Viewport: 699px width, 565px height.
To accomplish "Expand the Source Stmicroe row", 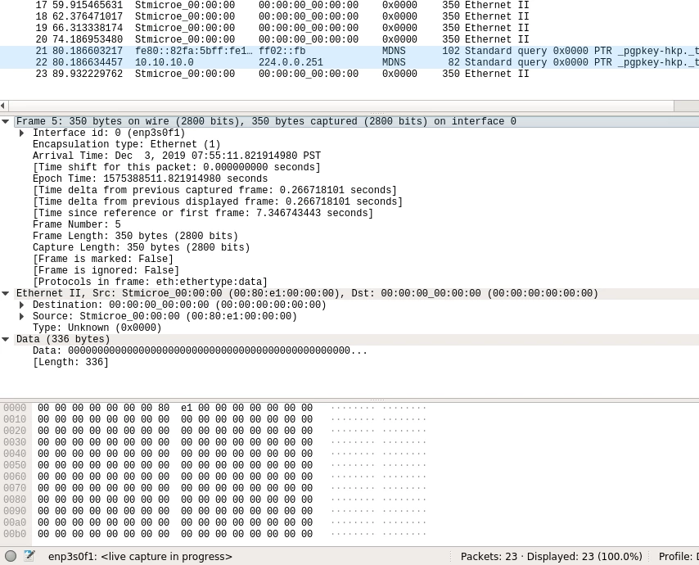I will [x=21, y=316].
